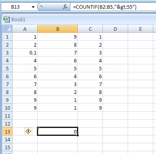The image size is (156, 154).
Task: Click cell A10 containing 9
Action: tap(25, 108)
